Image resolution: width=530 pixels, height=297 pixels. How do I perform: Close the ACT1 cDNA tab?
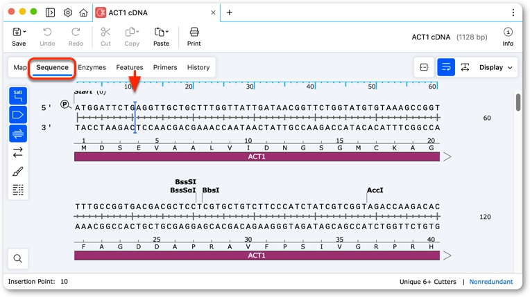(x=213, y=12)
